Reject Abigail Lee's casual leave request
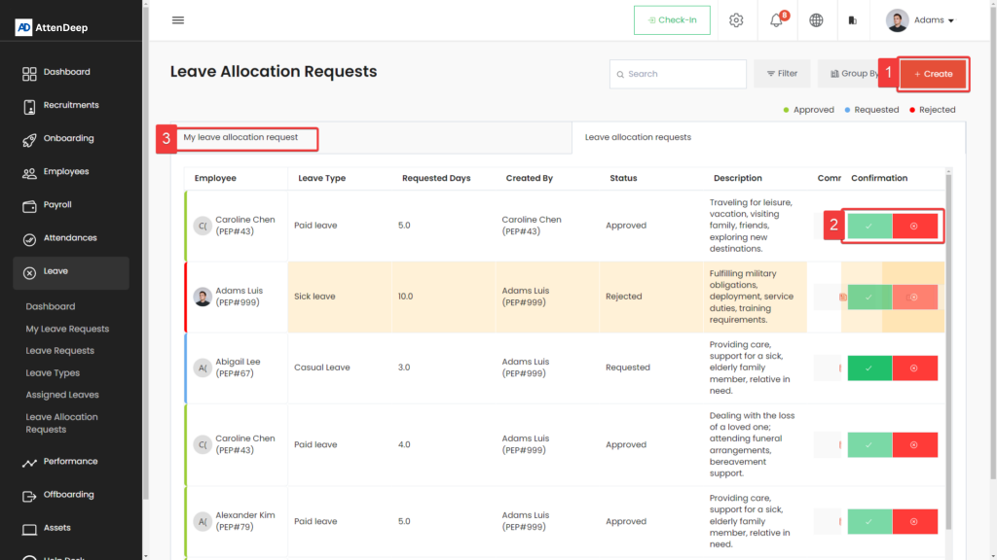997x560 pixels. coord(914,368)
